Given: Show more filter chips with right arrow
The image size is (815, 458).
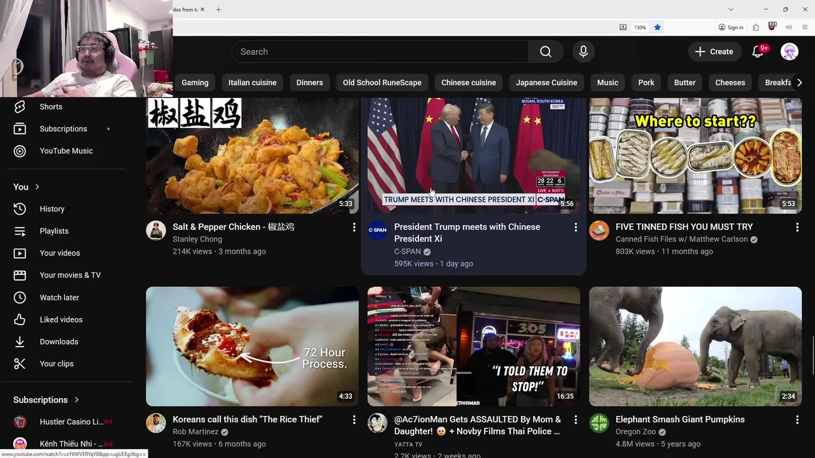Looking at the screenshot, I should (800, 83).
